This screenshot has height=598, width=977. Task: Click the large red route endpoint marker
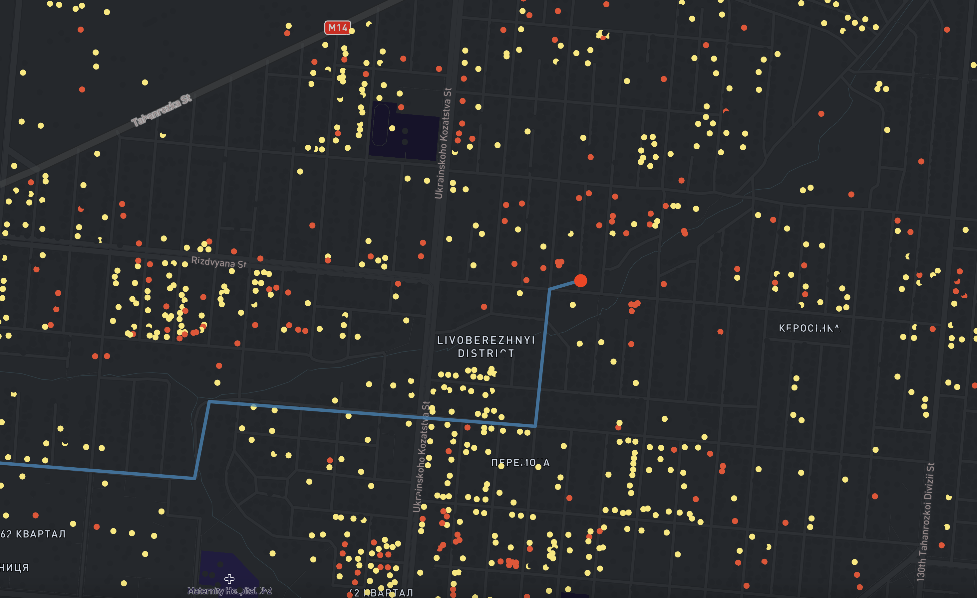pyautogui.click(x=580, y=280)
